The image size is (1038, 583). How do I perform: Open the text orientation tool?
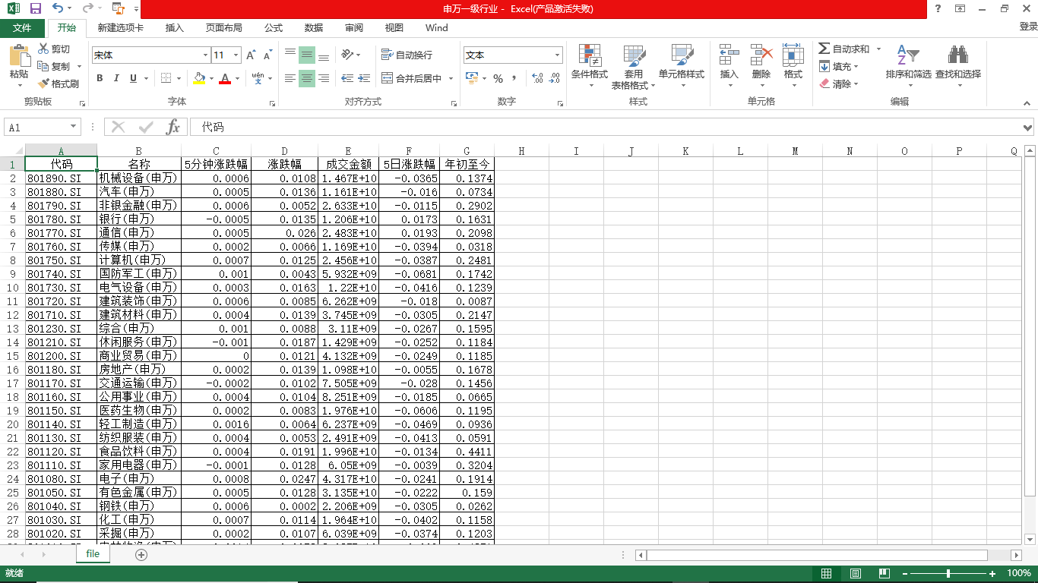tap(347, 55)
